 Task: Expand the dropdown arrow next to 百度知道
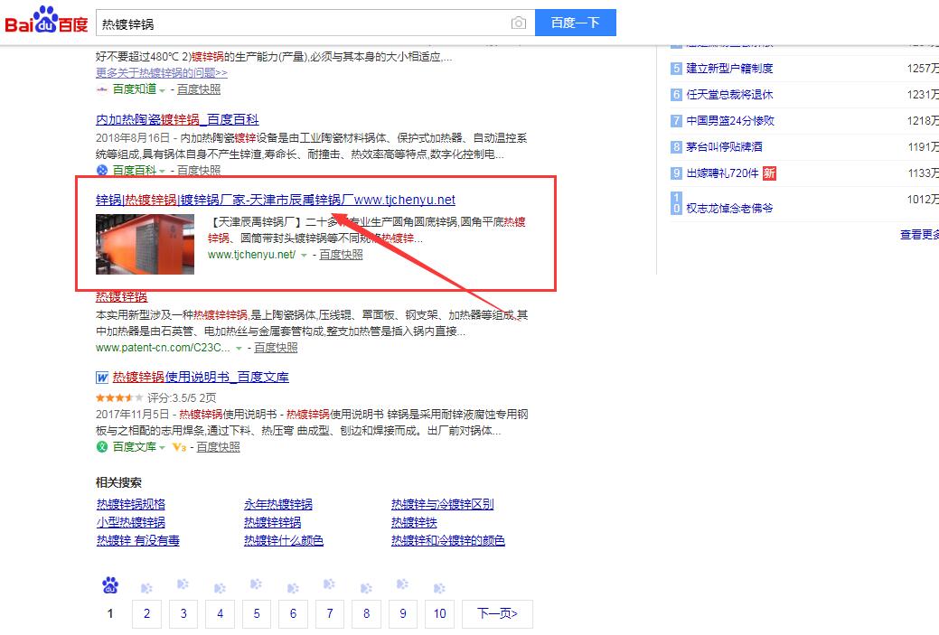[x=163, y=90]
